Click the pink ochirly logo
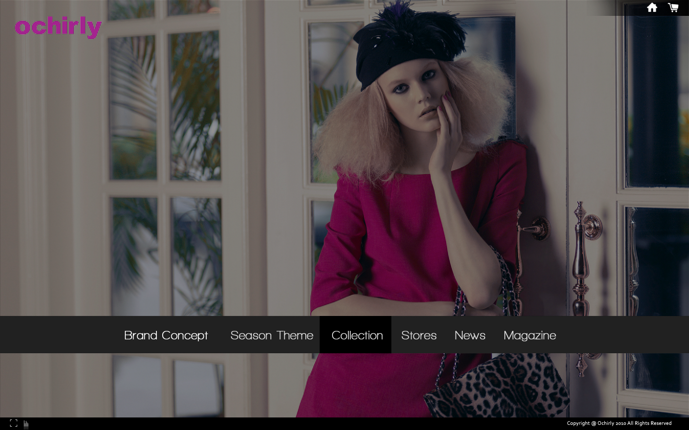Screen dimensions: 689x430 pyautogui.click(x=58, y=27)
